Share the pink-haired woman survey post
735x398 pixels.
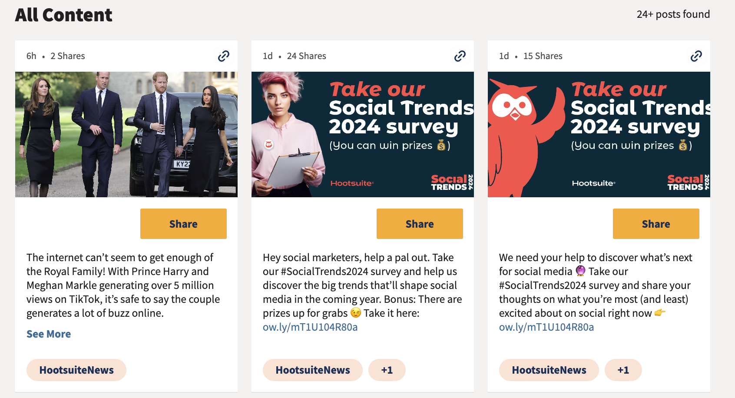pyautogui.click(x=420, y=224)
